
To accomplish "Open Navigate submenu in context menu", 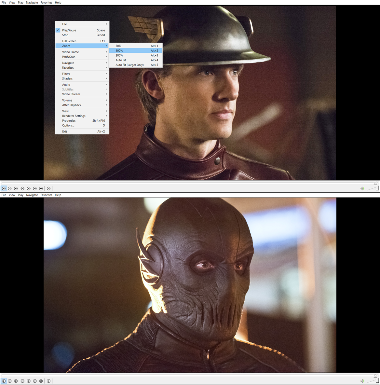I will pyautogui.click(x=82, y=63).
